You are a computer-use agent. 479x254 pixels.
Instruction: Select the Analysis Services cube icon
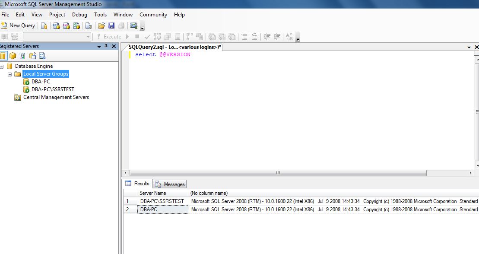[x=13, y=56]
